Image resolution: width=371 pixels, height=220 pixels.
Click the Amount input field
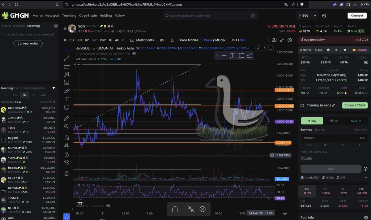pos(334,138)
